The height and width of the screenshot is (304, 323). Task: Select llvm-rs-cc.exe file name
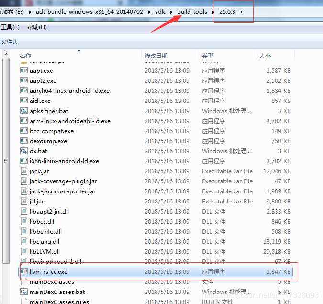[48, 271]
